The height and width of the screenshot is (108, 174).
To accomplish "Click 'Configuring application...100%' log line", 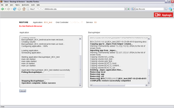I will click(35, 46).
